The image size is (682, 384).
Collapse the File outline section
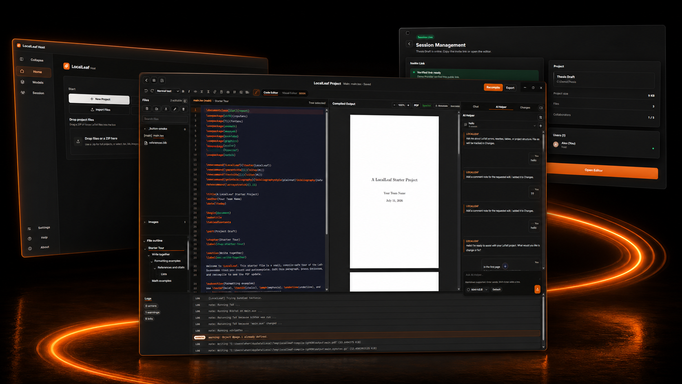click(144, 241)
